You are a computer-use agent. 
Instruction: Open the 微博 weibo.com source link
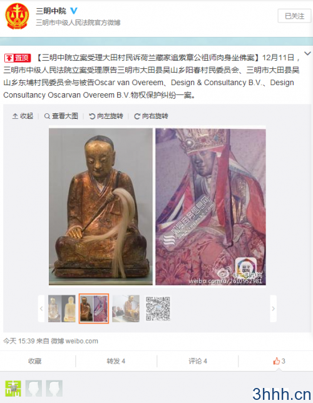[x=74, y=341]
